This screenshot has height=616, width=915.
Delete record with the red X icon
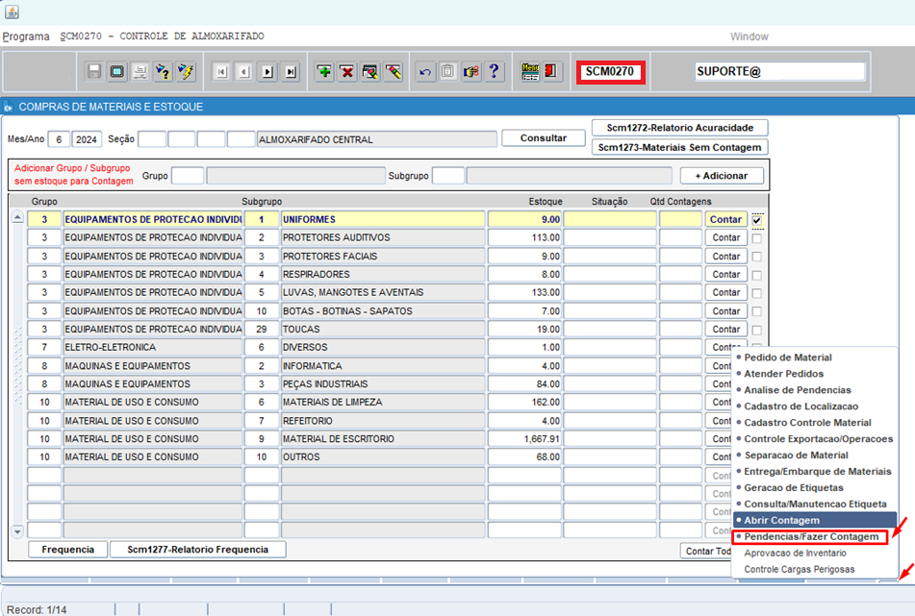[347, 72]
